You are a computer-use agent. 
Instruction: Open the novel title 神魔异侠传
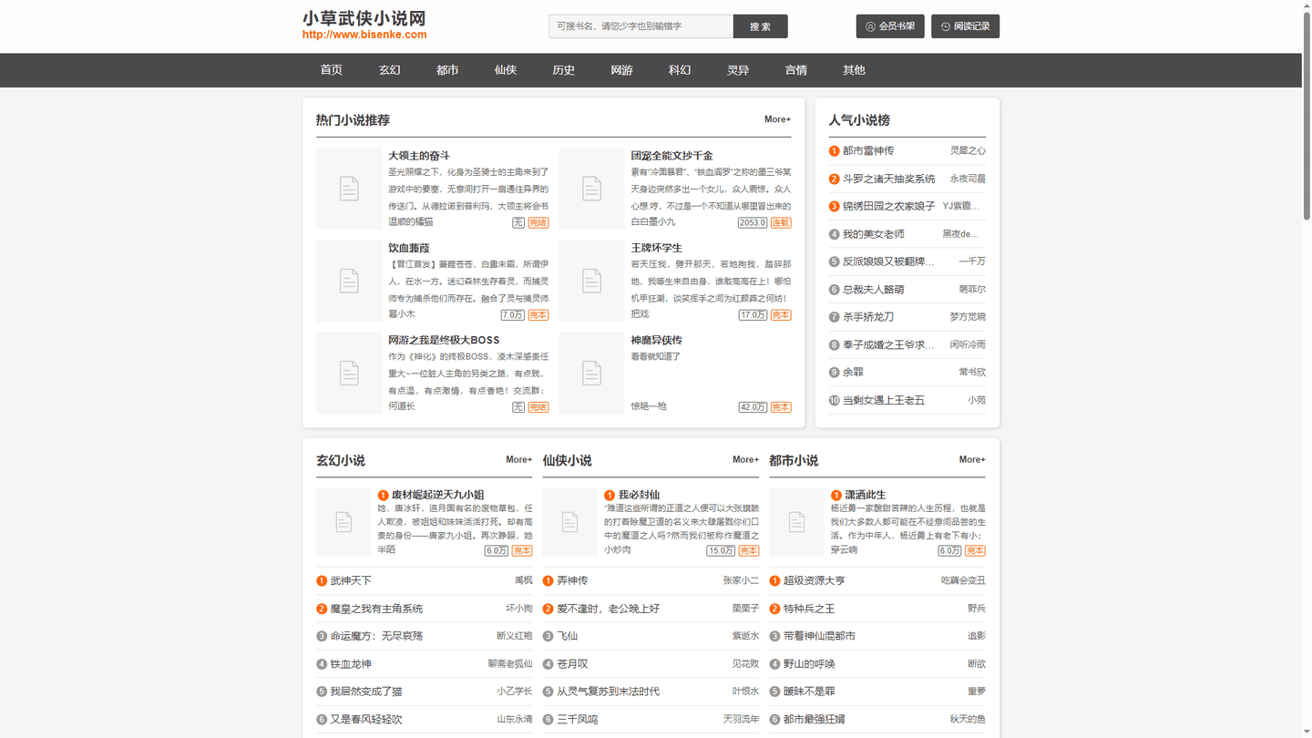click(x=657, y=340)
